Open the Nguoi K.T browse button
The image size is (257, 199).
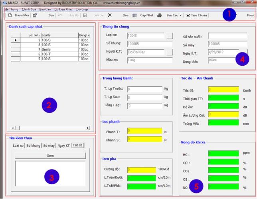coord(170,52)
